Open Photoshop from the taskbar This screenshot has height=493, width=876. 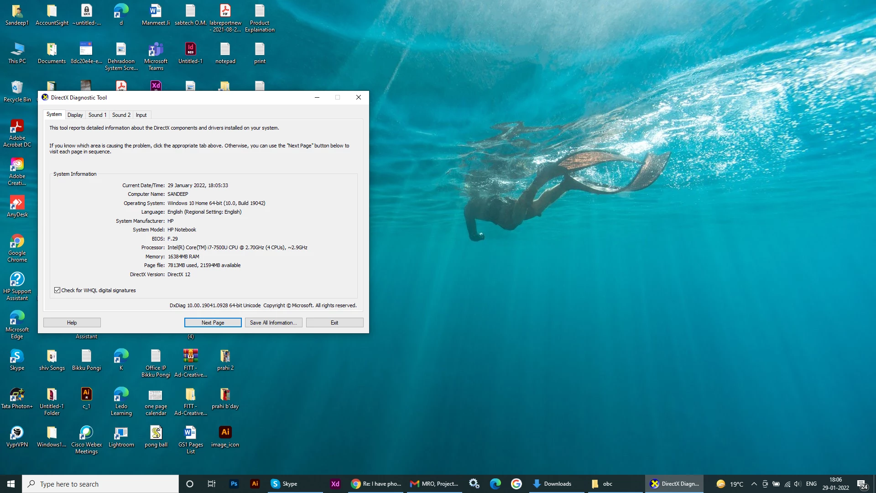(234, 484)
